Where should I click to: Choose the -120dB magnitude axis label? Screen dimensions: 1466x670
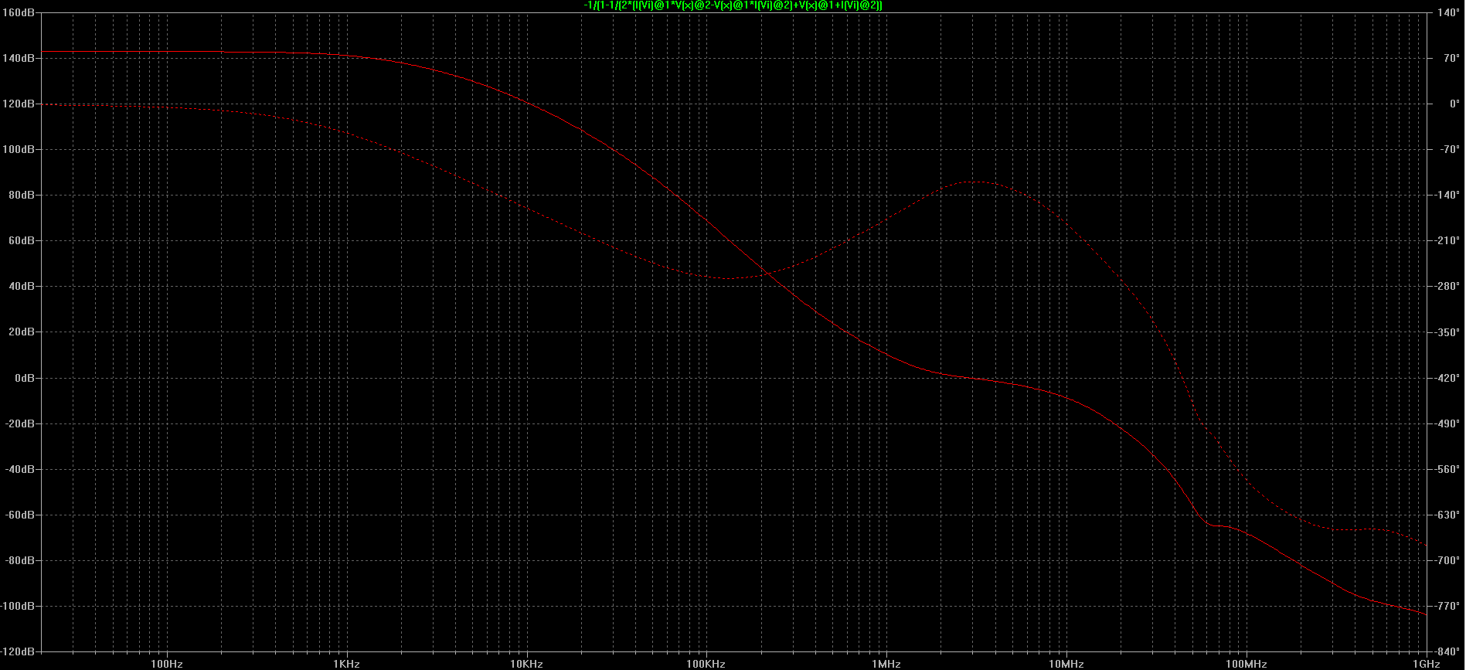pyautogui.click(x=17, y=651)
